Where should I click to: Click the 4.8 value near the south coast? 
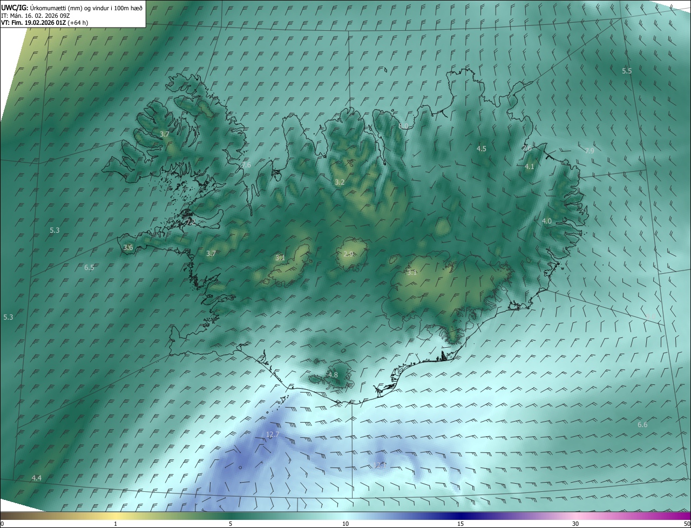point(333,375)
